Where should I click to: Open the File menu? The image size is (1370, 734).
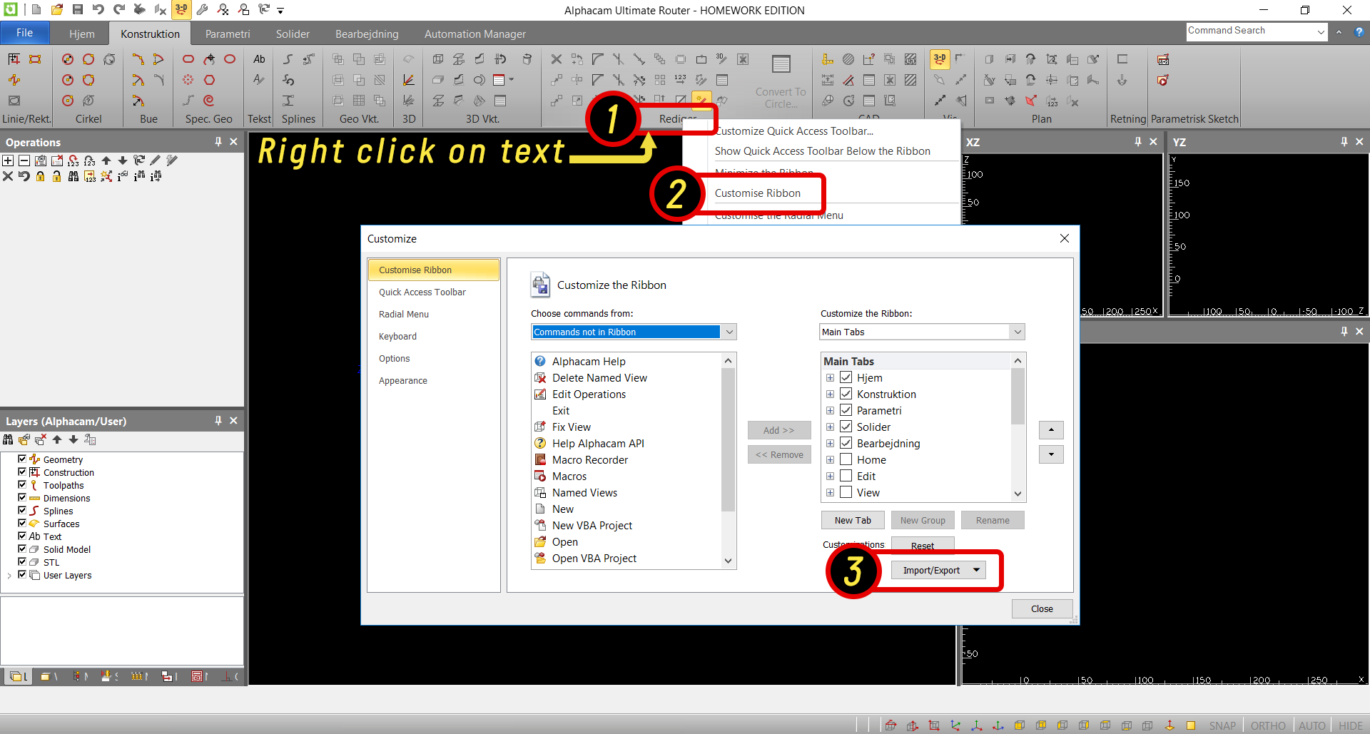[24, 33]
